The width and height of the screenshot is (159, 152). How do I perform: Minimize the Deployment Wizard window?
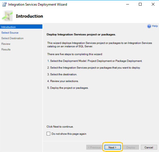tap(128, 4)
